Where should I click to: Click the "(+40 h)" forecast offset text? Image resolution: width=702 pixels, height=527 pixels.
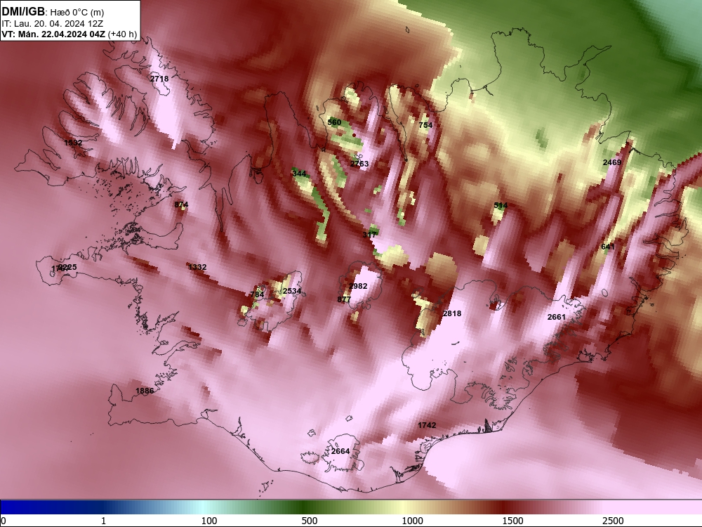(x=122, y=34)
